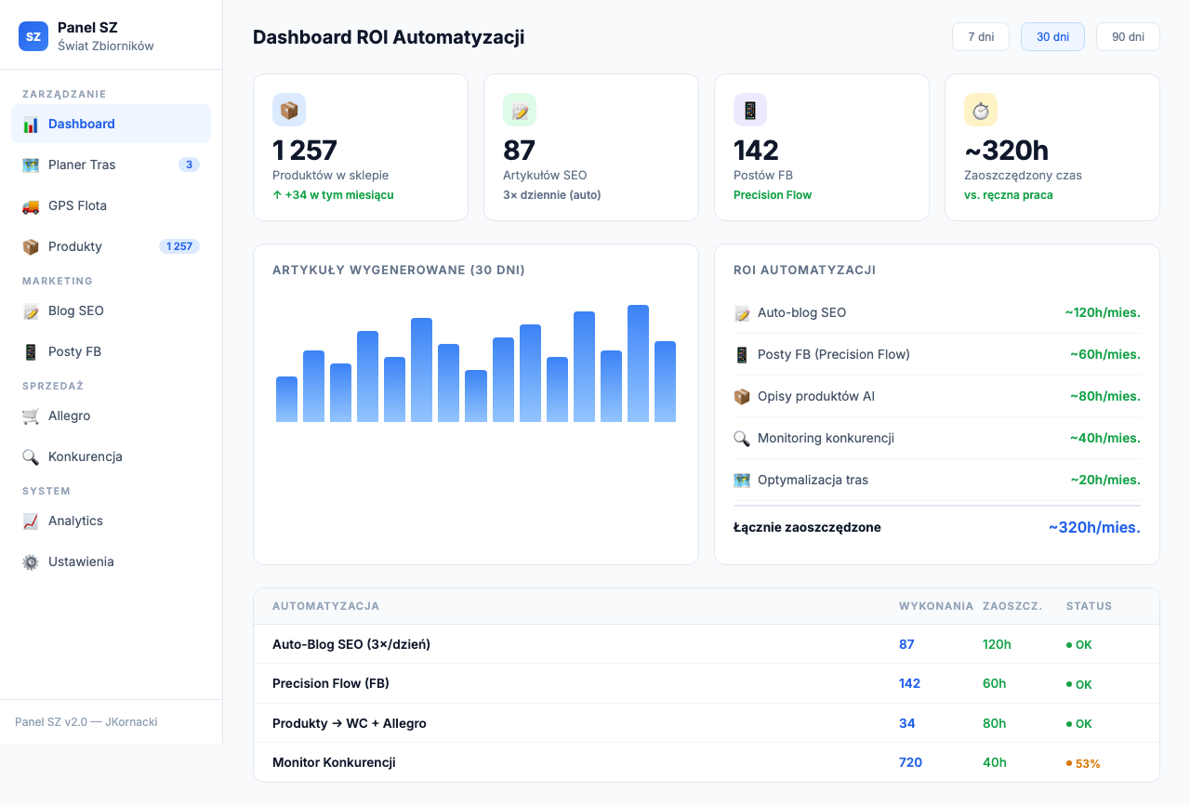The width and height of the screenshot is (1190, 805).
Task: Open Analytics via the chart icon
Action: [x=31, y=521]
